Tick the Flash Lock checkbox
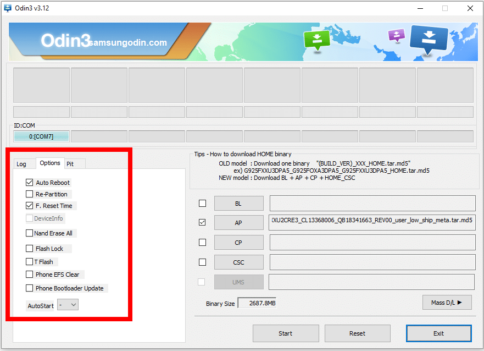The width and height of the screenshot is (484, 351). [29, 249]
